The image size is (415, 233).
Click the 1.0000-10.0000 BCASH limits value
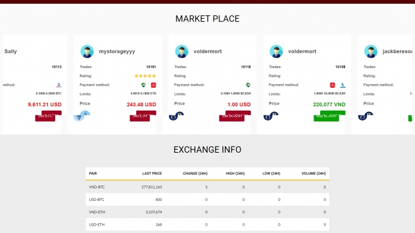(x=330, y=93)
